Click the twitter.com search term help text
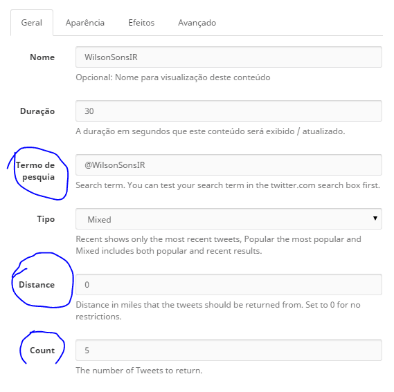 pyautogui.click(x=228, y=185)
